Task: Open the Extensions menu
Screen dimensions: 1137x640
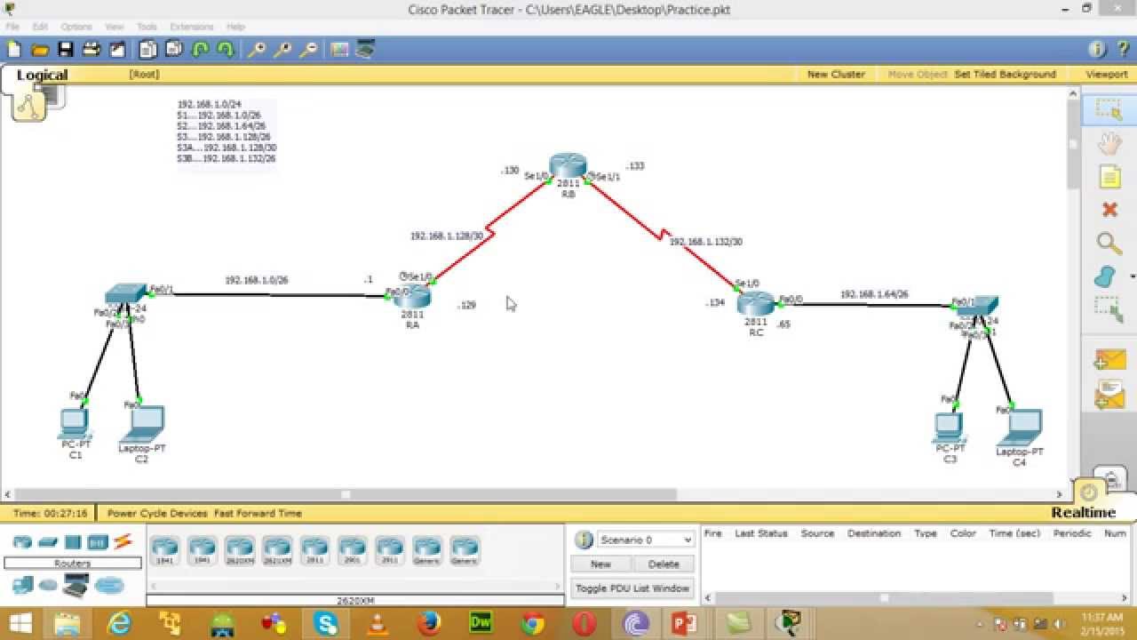Action: point(192,27)
